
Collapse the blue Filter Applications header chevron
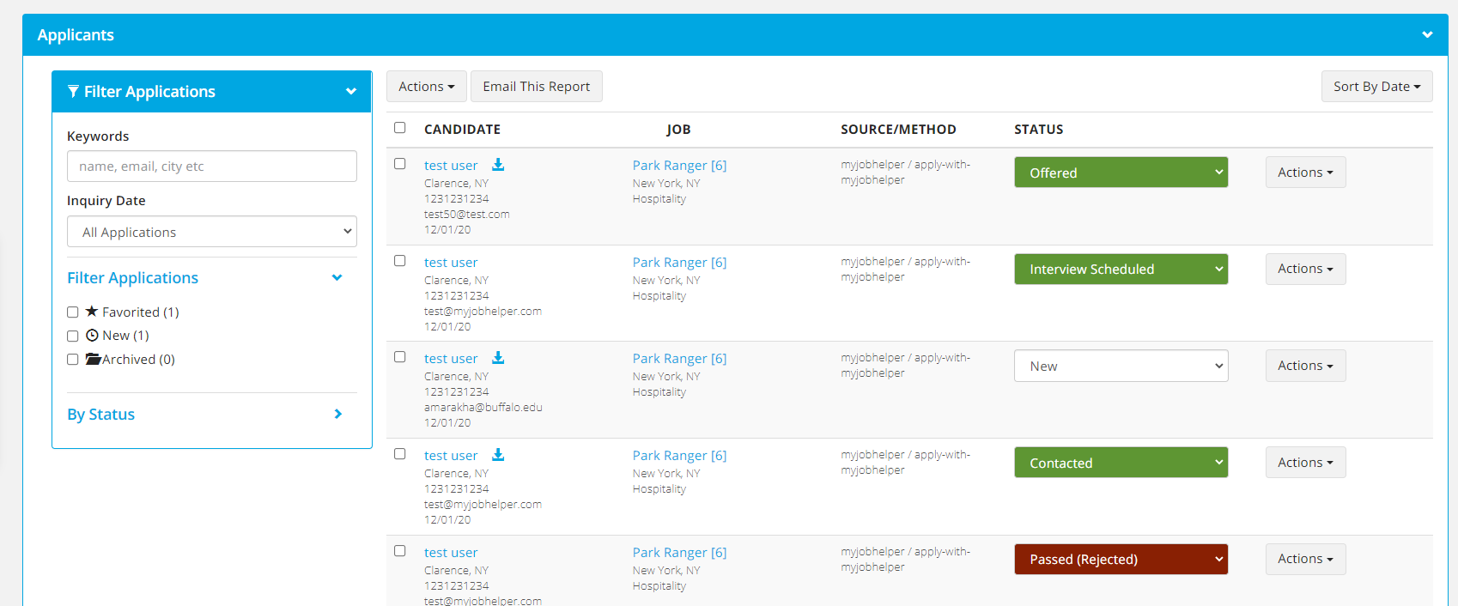pyautogui.click(x=351, y=92)
